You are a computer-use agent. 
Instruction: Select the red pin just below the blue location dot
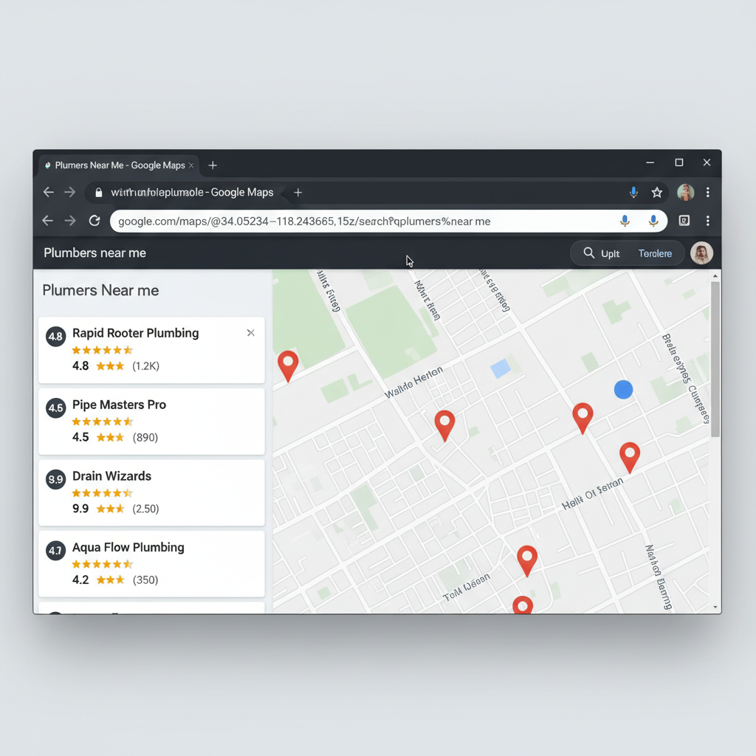[x=583, y=418]
